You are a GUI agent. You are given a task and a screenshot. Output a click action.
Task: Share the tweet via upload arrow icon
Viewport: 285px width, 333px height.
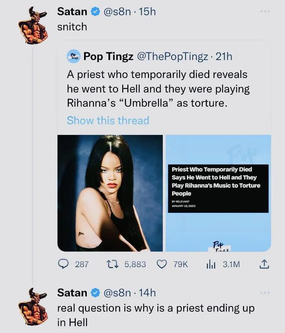coord(263,264)
